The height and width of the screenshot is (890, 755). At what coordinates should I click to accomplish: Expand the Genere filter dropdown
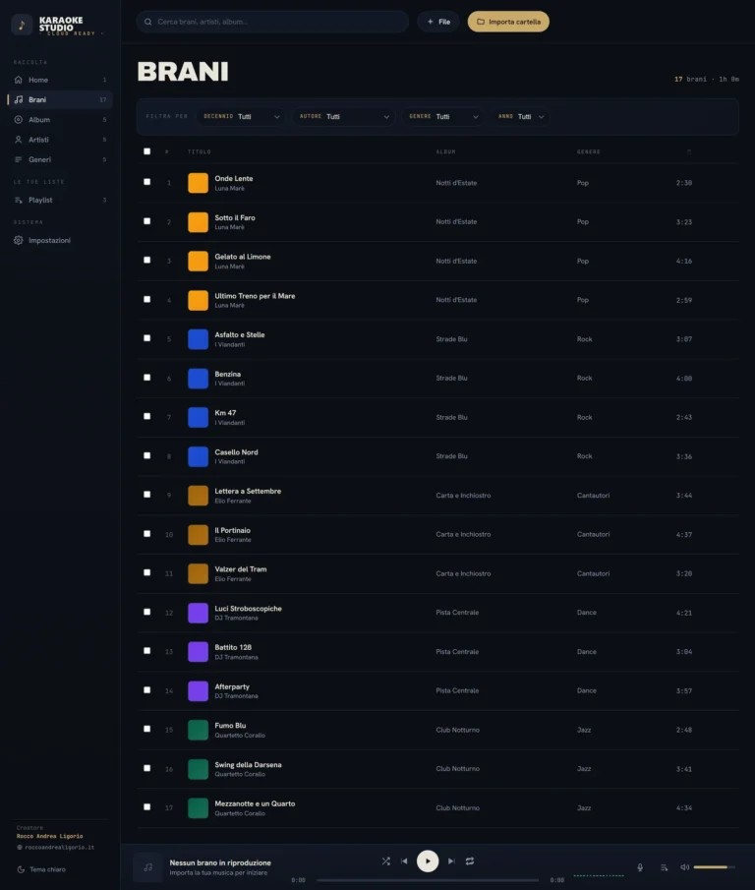click(x=443, y=116)
